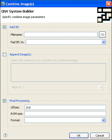Toggle the Final Processing checkbox
This screenshot has width=112, height=140.
[4, 101]
